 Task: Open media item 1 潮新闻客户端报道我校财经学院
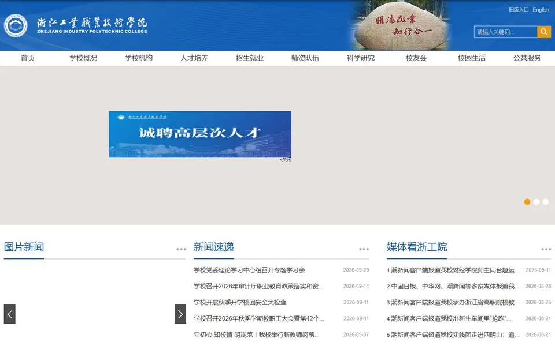pyautogui.click(x=453, y=270)
